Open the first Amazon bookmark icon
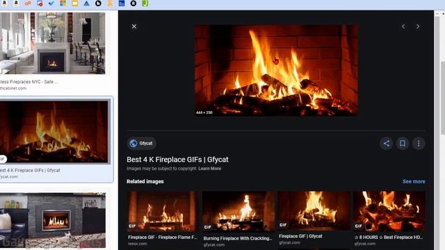 click(5, 3)
